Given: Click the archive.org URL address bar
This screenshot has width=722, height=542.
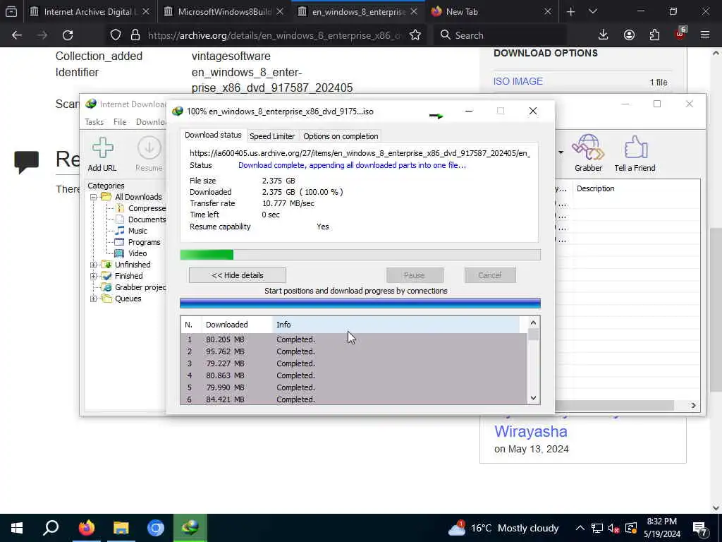Looking at the screenshot, I should tap(275, 35).
